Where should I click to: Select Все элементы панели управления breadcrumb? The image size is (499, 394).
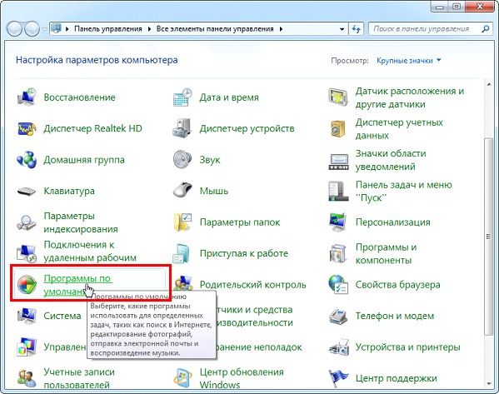(x=215, y=29)
